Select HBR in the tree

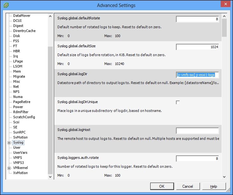pos(16,51)
